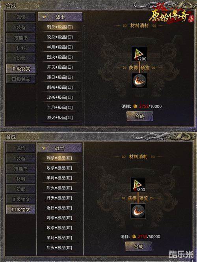Screen dimensions: 197x262
Task: Collapse the 战士 category above 刺杀•极品[III]
Action: [x=59, y=148]
